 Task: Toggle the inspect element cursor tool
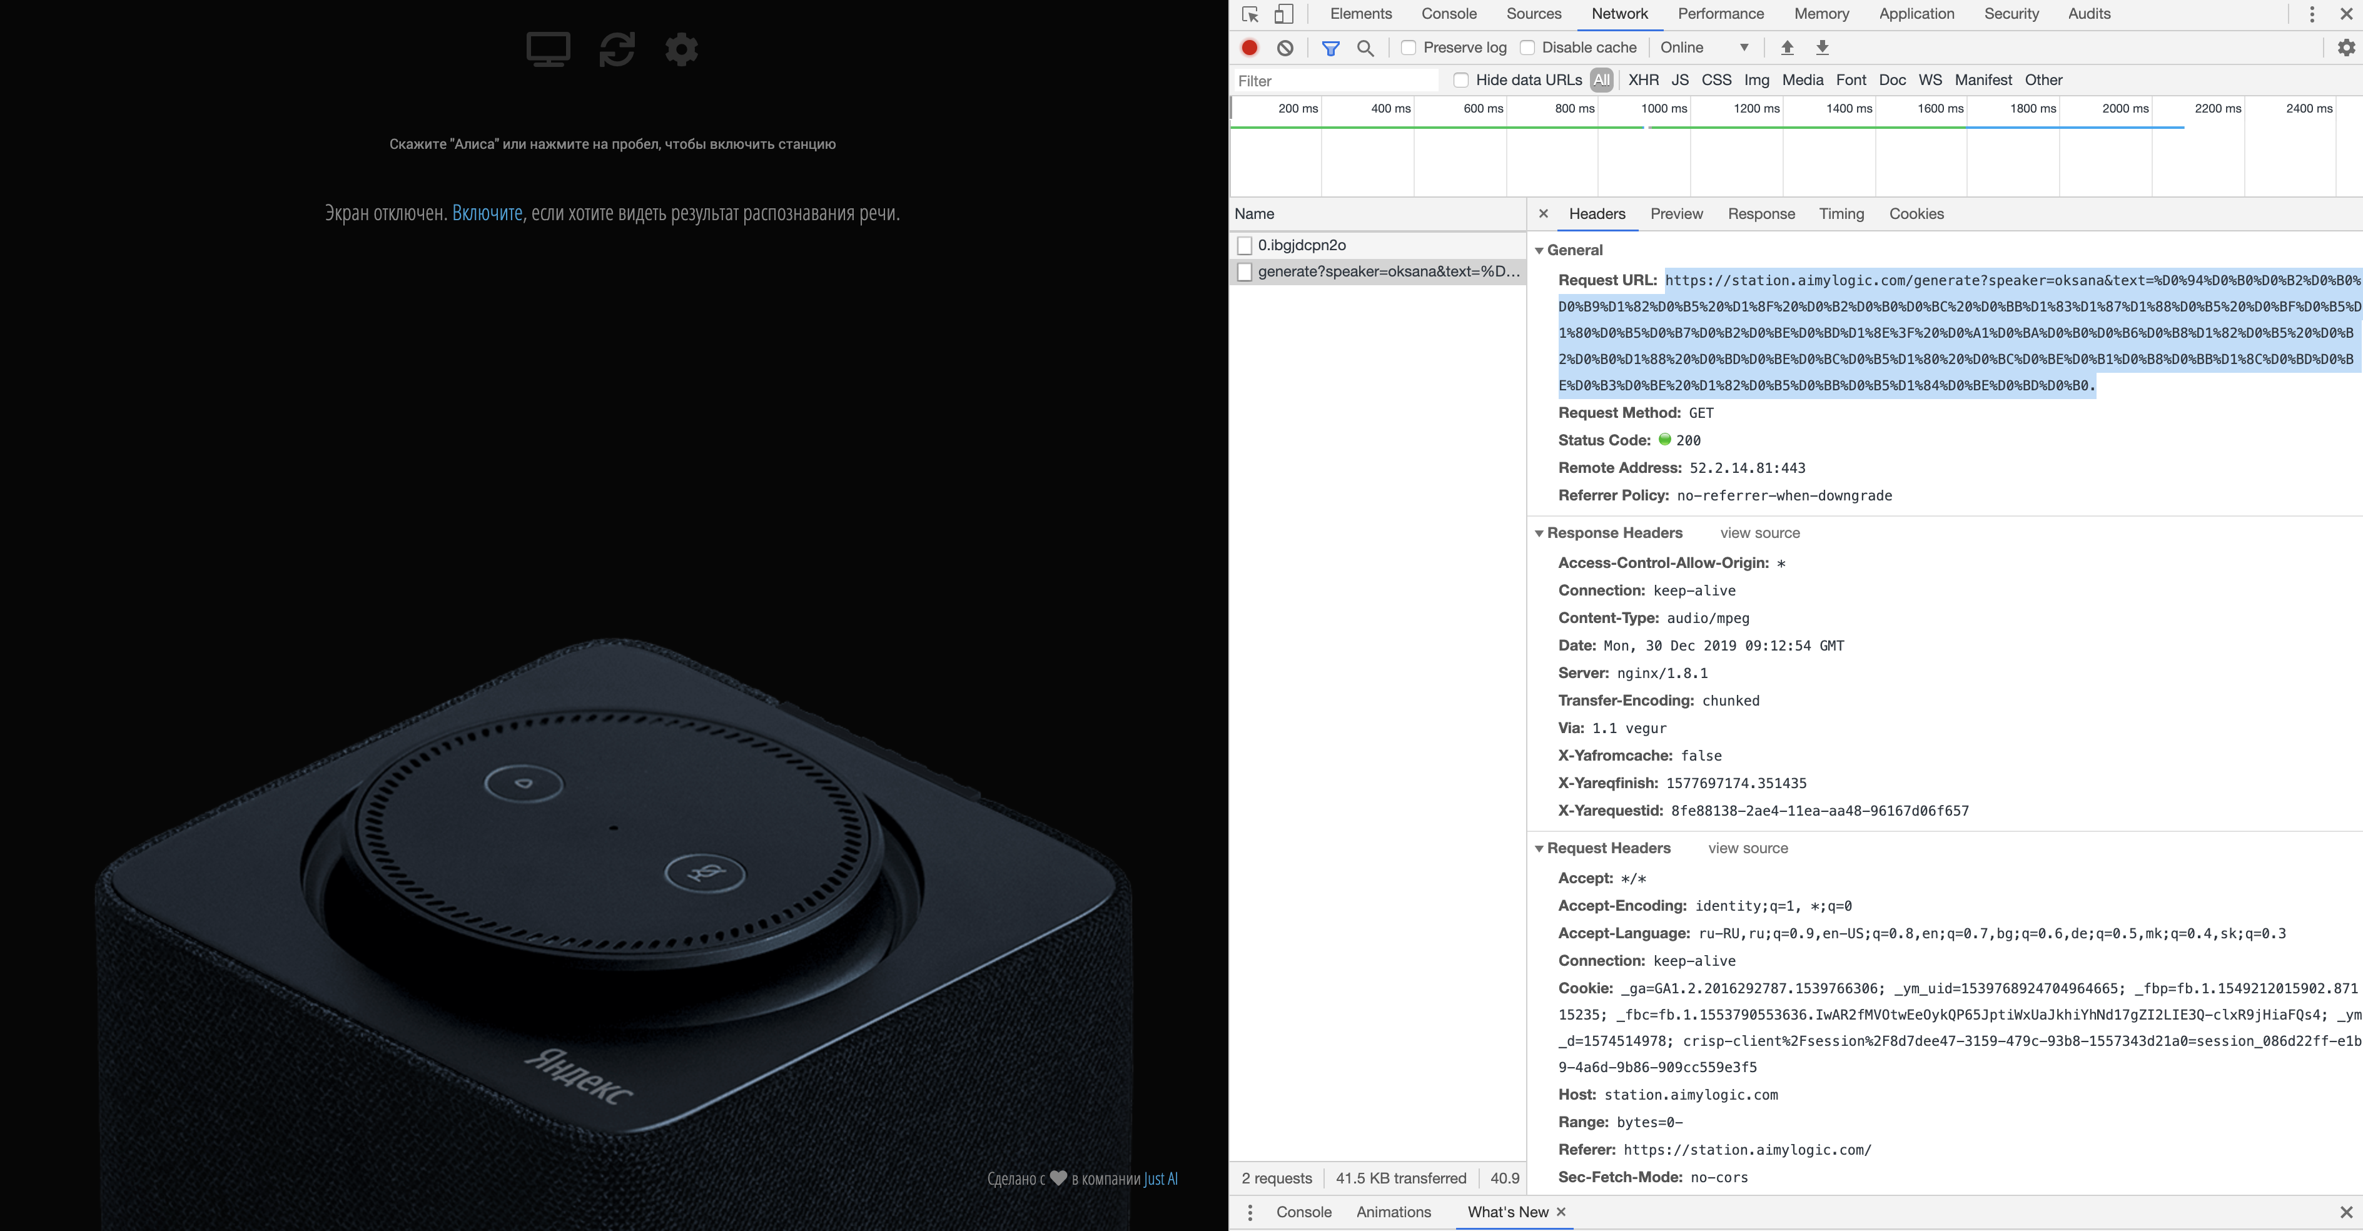(x=1250, y=14)
